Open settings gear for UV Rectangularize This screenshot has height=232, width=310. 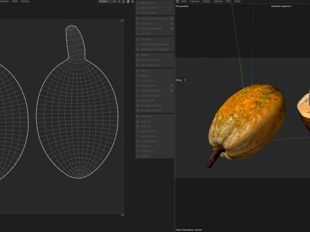click(x=172, y=91)
